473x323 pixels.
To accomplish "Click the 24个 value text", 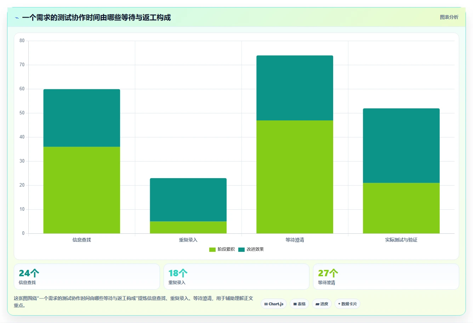I will (29, 273).
